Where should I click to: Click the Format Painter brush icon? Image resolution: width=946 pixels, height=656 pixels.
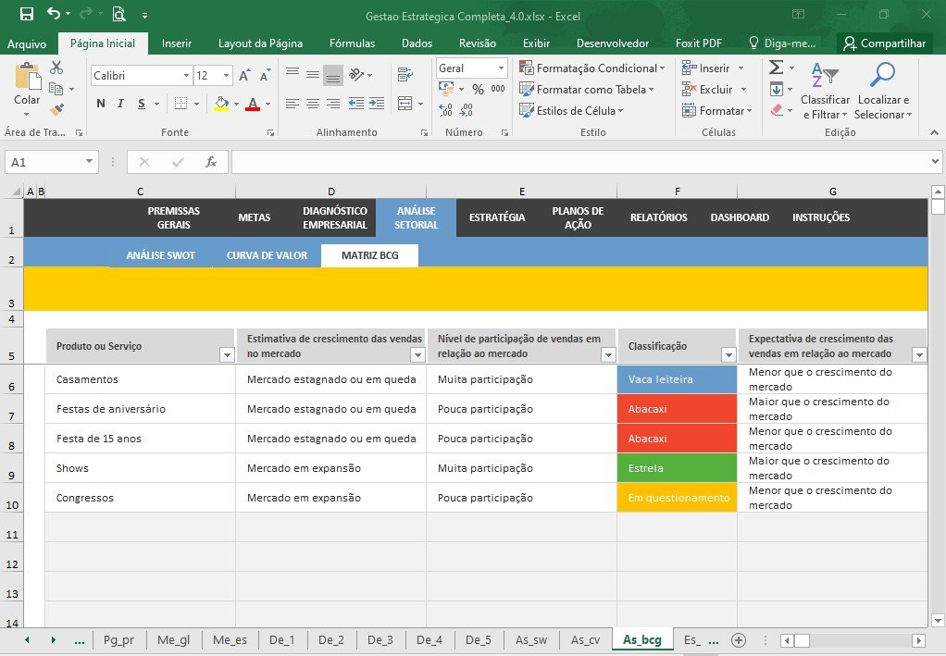tap(56, 110)
